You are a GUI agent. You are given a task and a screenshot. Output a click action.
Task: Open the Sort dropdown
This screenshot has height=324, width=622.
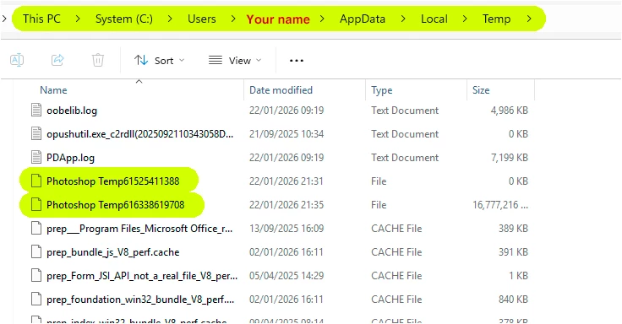(160, 61)
